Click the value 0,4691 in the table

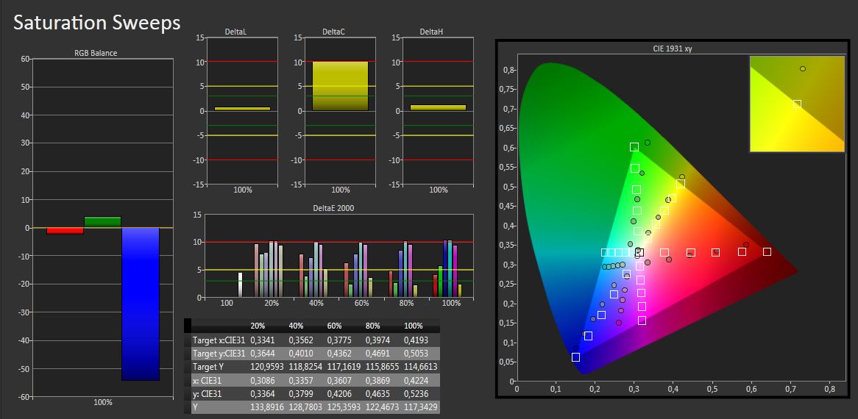(x=377, y=353)
